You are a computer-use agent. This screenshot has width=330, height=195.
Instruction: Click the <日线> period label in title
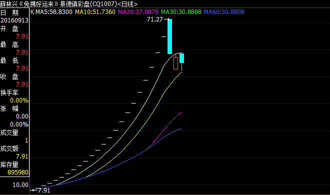[127, 4]
